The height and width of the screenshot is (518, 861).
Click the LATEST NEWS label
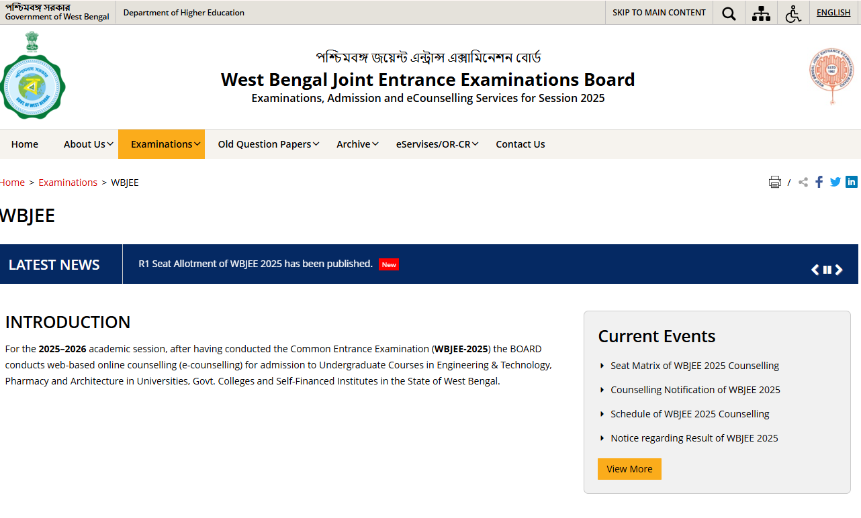[54, 265]
